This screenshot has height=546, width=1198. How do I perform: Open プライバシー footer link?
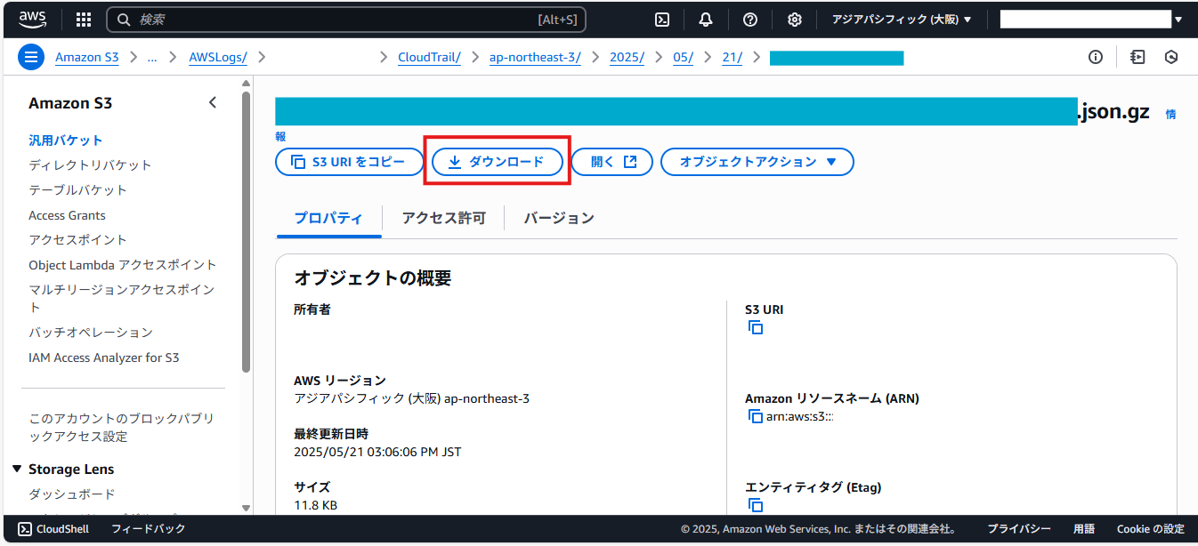point(1019,529)
